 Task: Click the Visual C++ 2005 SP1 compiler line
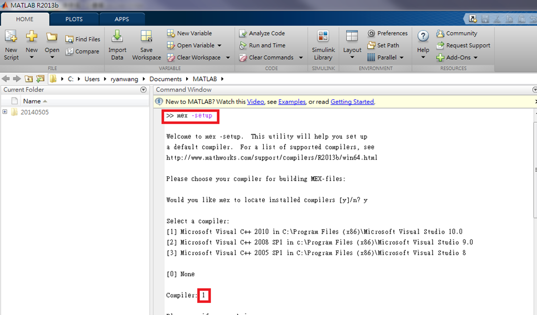tap(316, 253)
